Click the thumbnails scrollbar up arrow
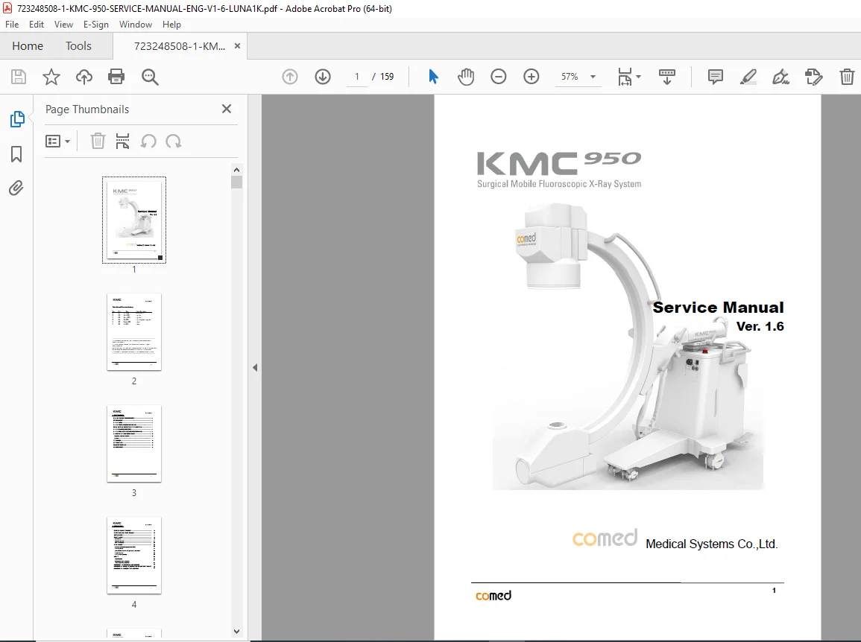Image resolution: width=861 pixels, height=642 pixels. [x=236, y=170]
